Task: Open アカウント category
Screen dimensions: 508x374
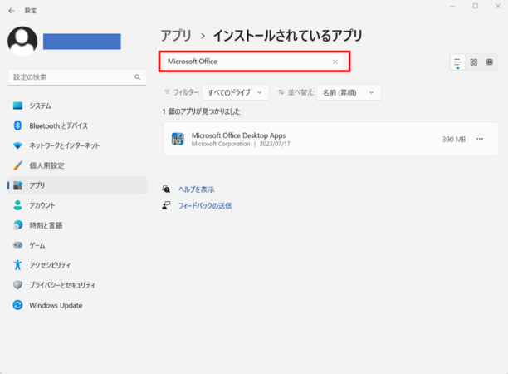Action: 77,205
